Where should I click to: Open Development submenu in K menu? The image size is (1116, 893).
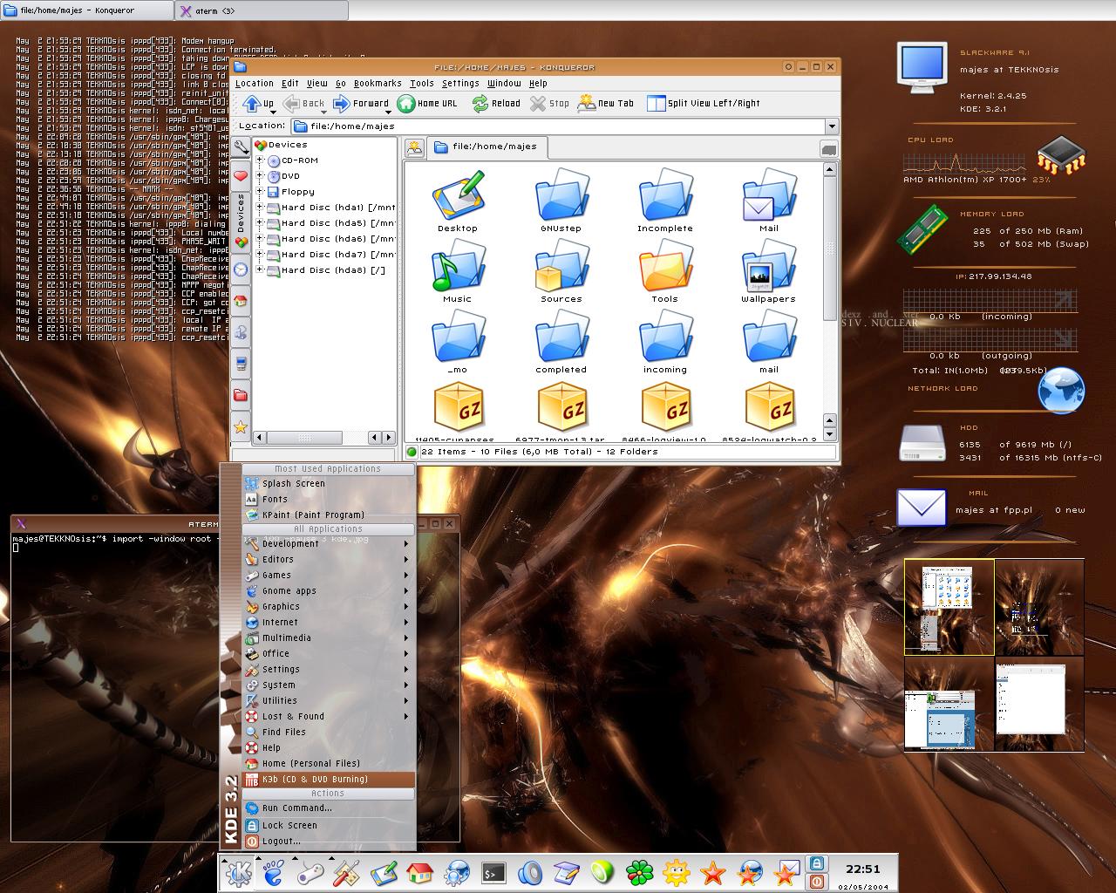point(328,543)
